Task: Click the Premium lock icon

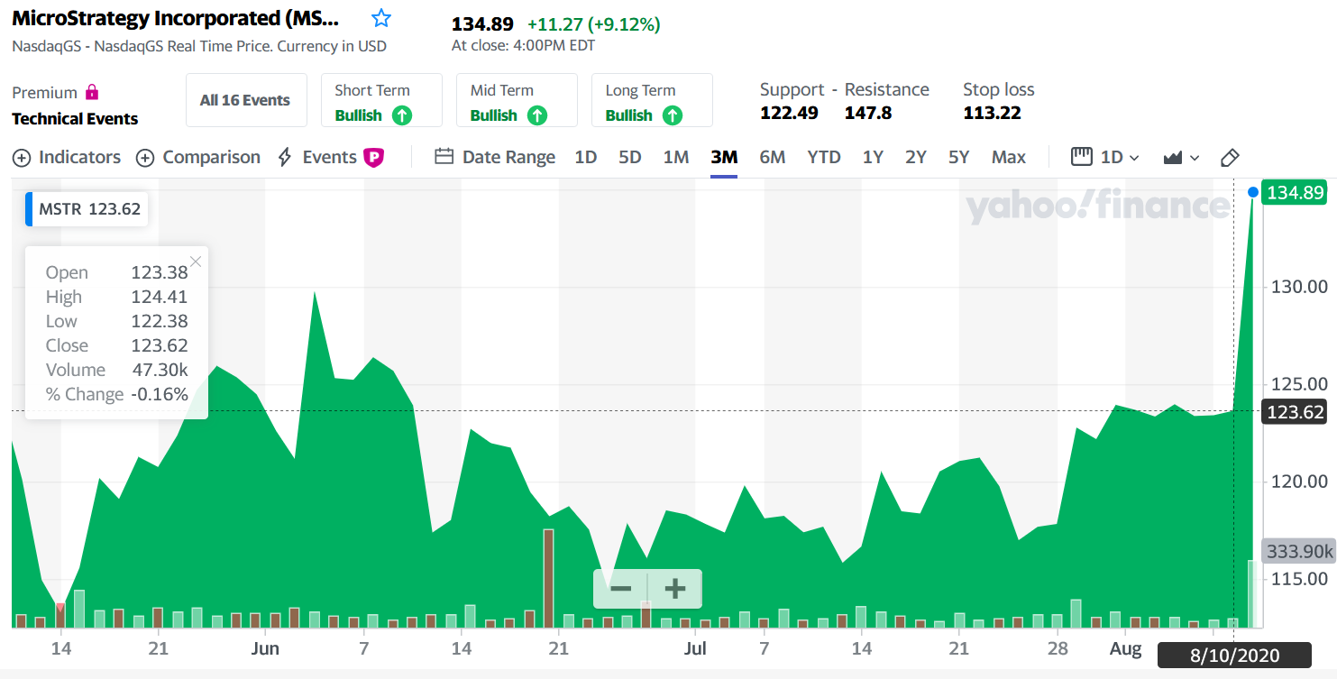Action: click(x=91, y=92)
